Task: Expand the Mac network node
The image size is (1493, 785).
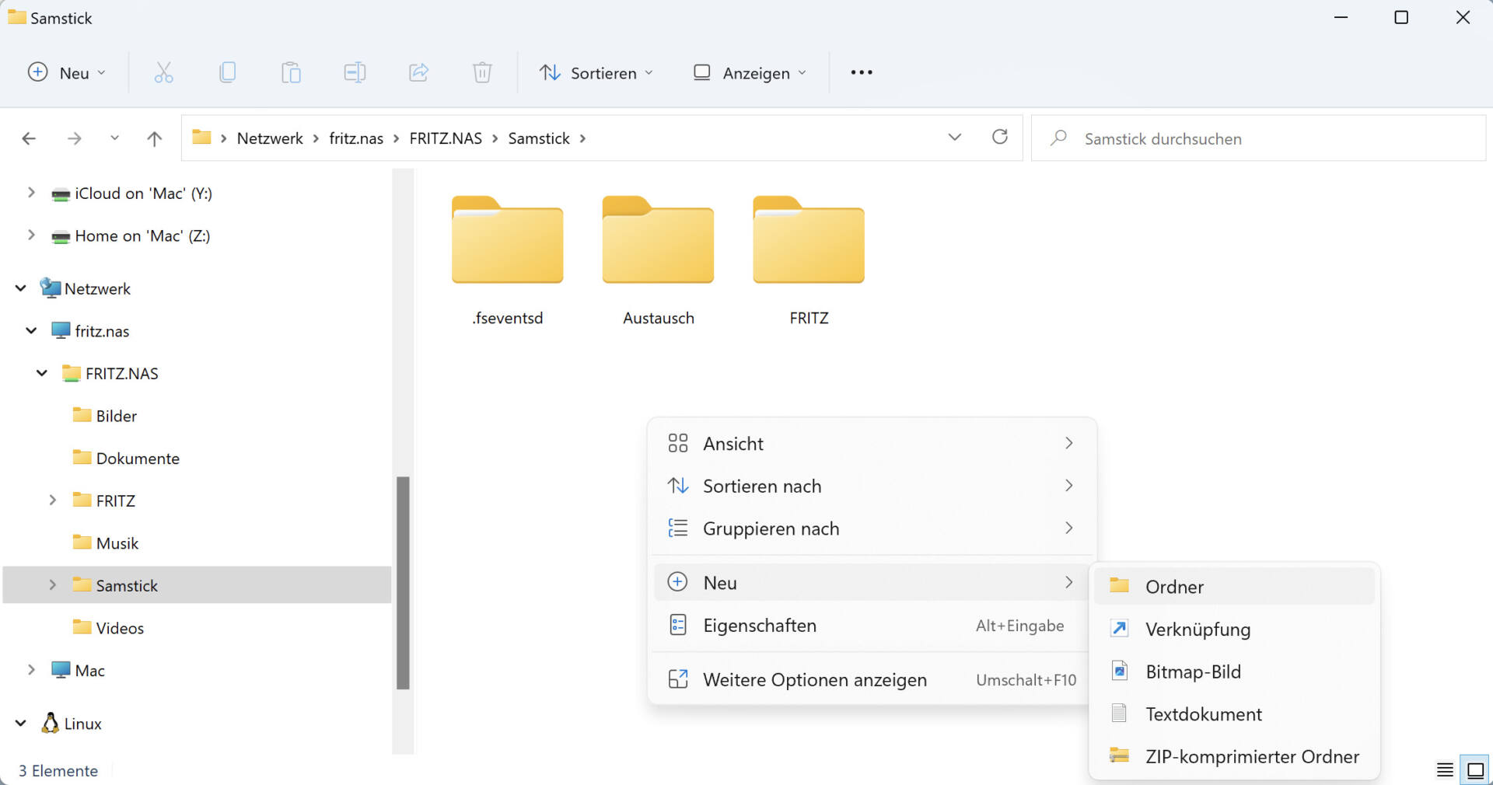Action: [x=31, y=670]
